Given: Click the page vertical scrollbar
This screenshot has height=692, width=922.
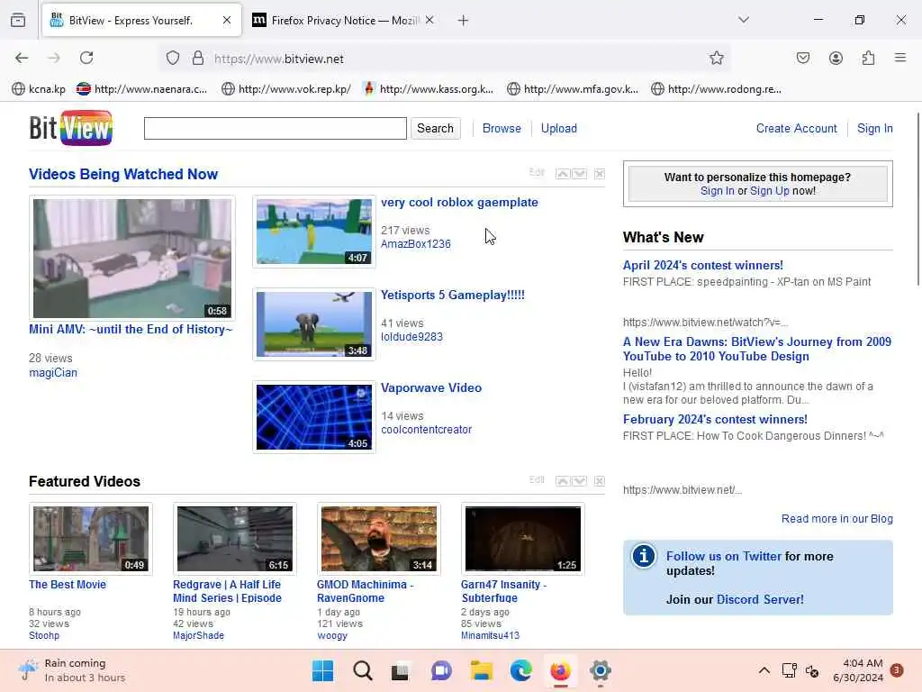Looking at the screenshot, I should pos(917,200).
